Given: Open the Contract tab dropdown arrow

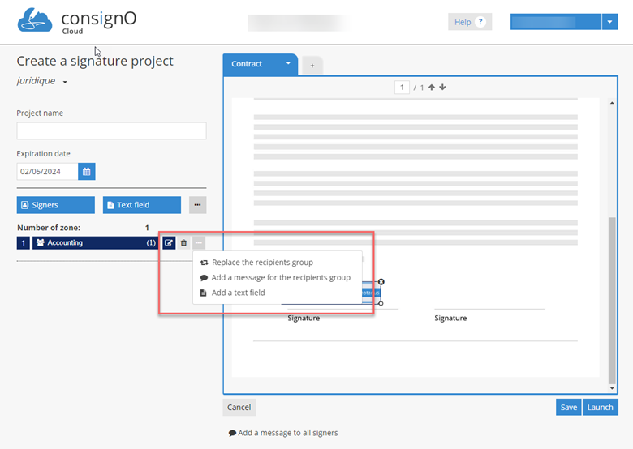Looking at the screenshot, I should (287, 64).
